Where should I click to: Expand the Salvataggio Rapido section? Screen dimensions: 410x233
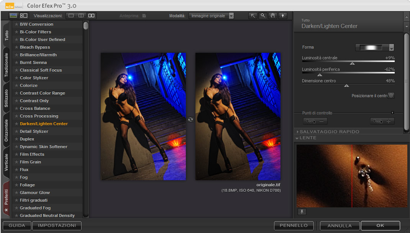(298, 132)
